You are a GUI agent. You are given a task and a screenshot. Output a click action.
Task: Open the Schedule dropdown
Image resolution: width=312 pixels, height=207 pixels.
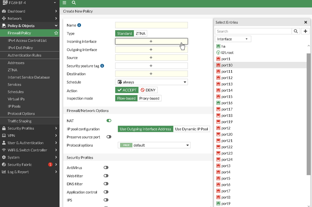pyautogui.click(x=151, y=82)
